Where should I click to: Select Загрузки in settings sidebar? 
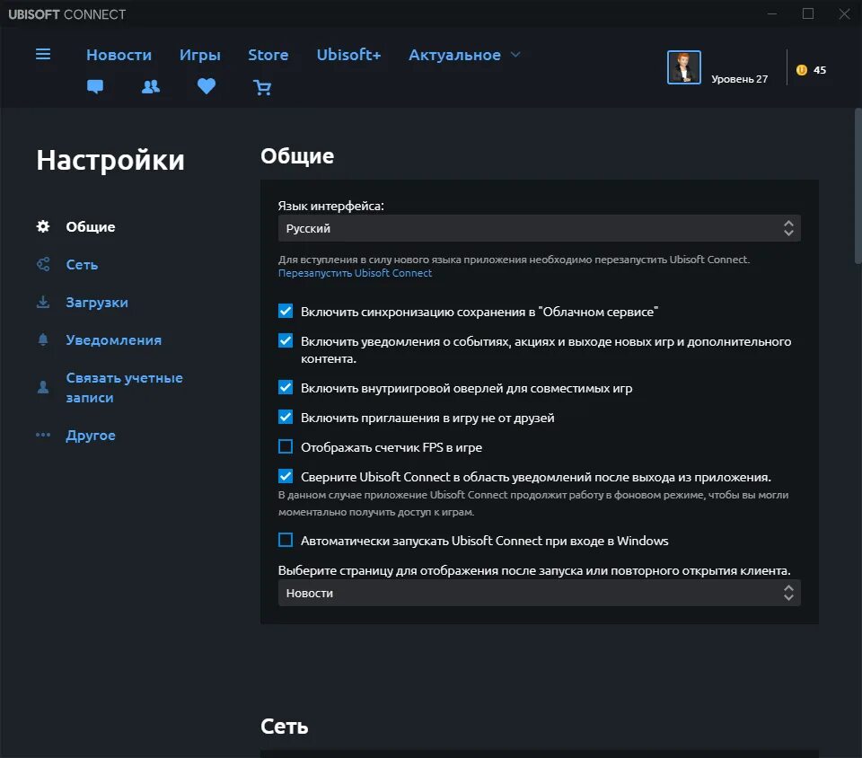tap(97, 303)
